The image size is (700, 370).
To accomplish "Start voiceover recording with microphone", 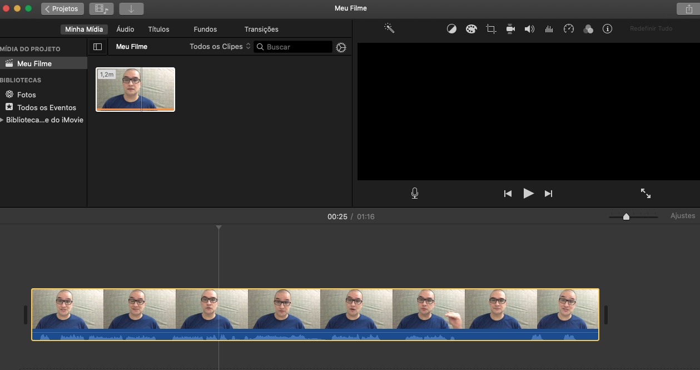I will pyautogui.click(x=414, y=194).
